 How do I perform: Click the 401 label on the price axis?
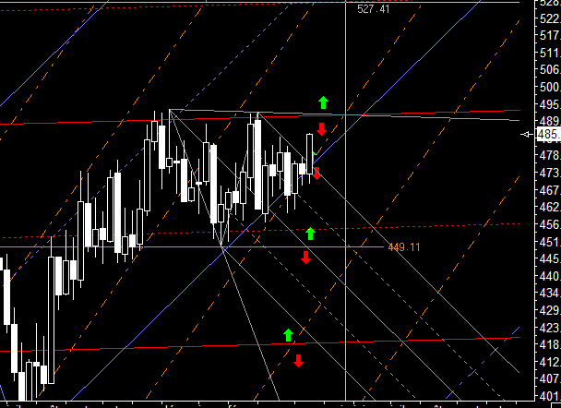(x=549, y=396)
